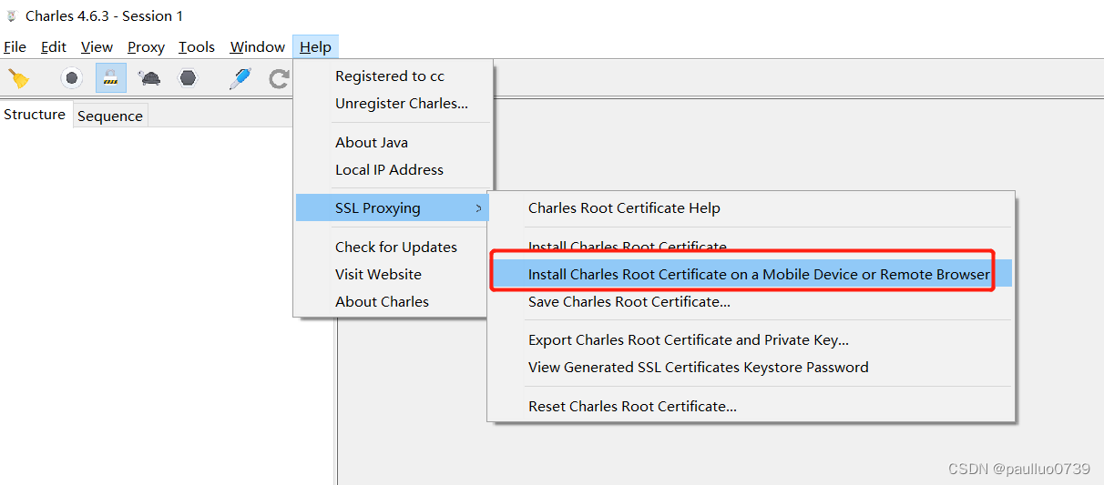Click the Charles app icon in title bar
This screenshot has width=1104, height=485.
point(12,16)
